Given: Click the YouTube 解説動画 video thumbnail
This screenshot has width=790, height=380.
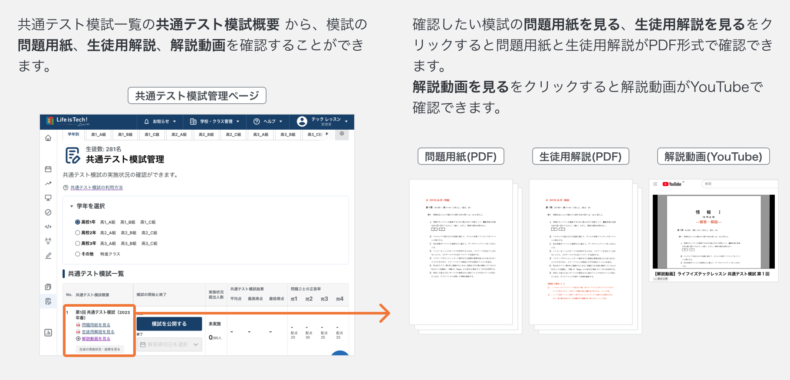Looking at the screenshot, I should point(714,232).
